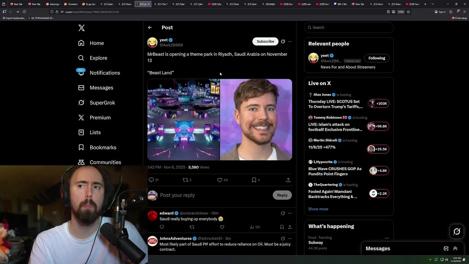Screen dimensions: 469x264
Task: Click Firefox Sign in button
Action: (440, 12)
